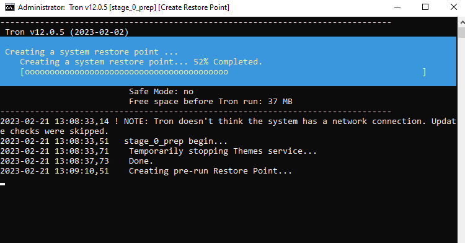Screen dimensions: 465x243
Task: Click 'Creating pre-run Restore Point...' line
Action: [x=146, y=171]
